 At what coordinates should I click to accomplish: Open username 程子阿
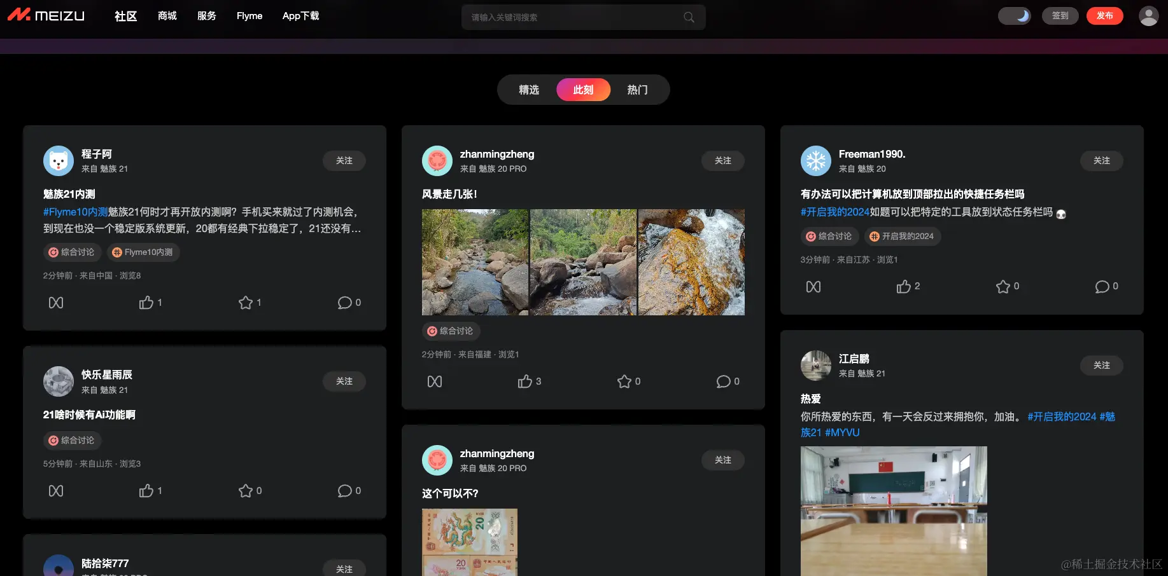point(97,154)
